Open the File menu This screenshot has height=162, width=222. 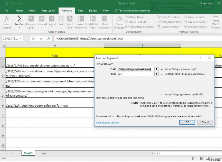[x=6, y=10]
